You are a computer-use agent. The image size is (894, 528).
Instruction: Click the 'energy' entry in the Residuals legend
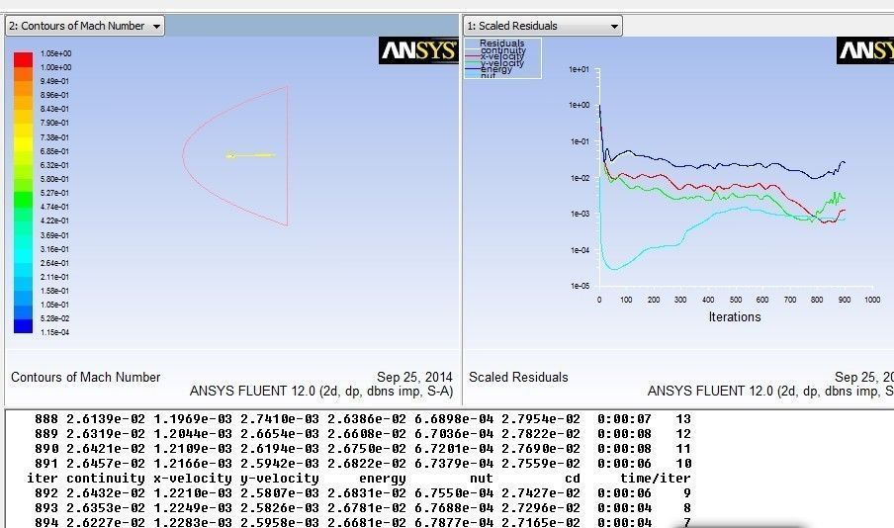click(x=496, y=69)
